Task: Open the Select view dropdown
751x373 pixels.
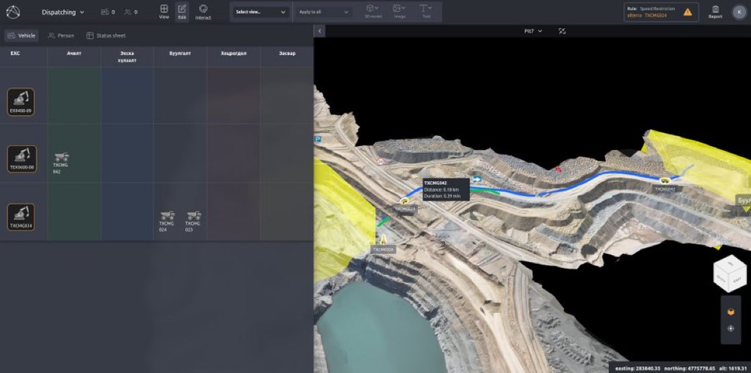Action: (x=261, y=12)
